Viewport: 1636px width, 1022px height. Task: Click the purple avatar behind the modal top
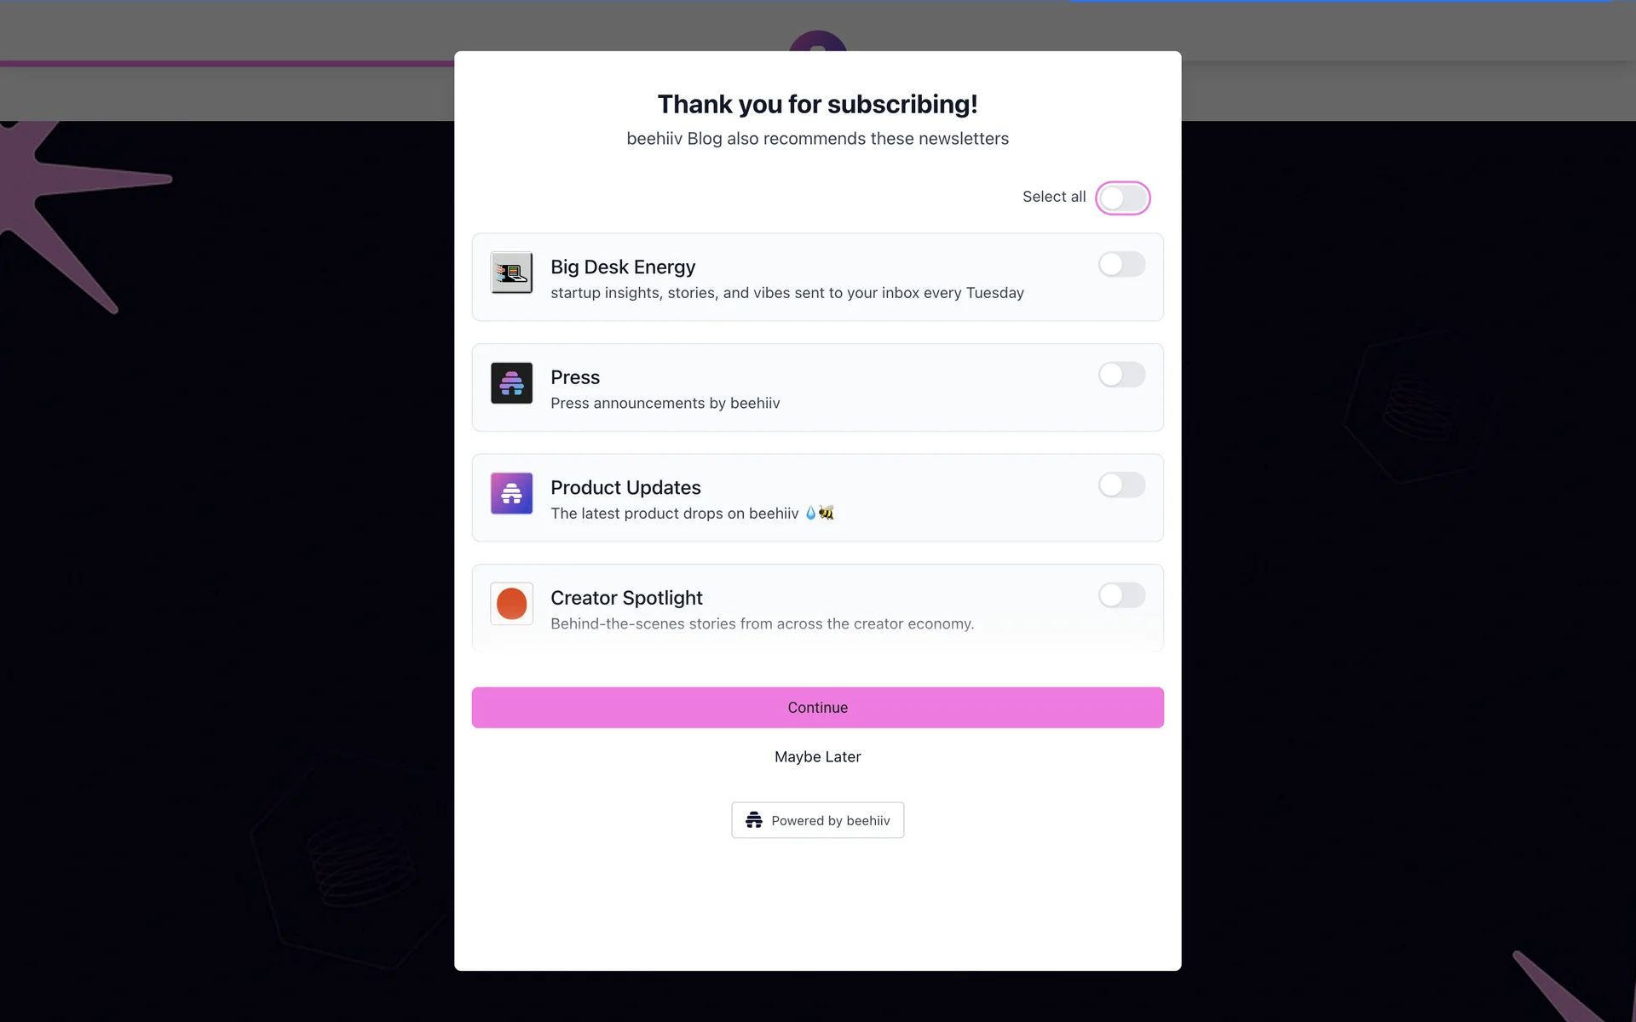[817, 41]
